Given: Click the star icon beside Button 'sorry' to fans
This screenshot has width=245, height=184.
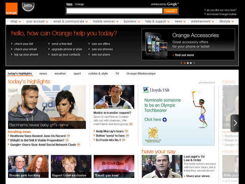Looking at the screenshot, I should [127, 135].
